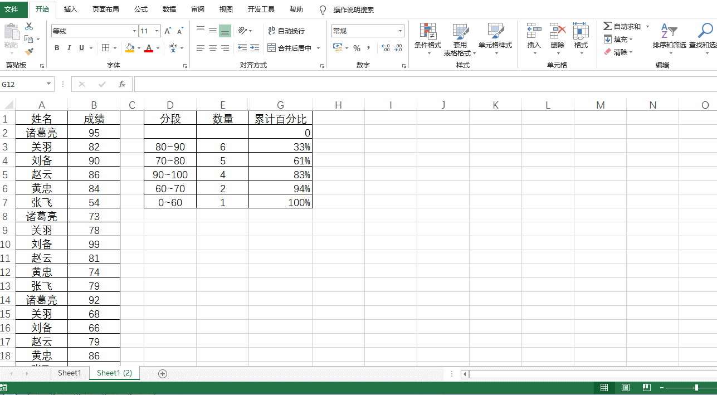
Task: Toggle Center horizontal alignment
Action: tap(213, 48)
